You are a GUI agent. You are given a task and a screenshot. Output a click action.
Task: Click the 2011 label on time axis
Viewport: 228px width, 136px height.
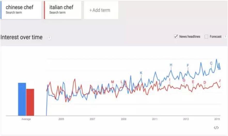pos(155,119)
